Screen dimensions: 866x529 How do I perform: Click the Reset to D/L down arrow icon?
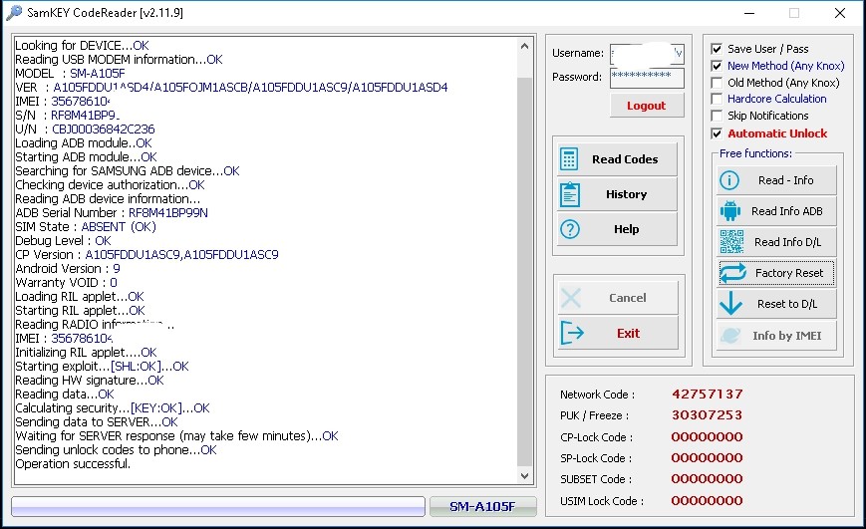[x=731, y=303]
